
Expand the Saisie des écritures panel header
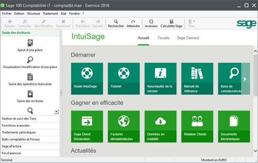pyautogui.click(x=30, y=33)
